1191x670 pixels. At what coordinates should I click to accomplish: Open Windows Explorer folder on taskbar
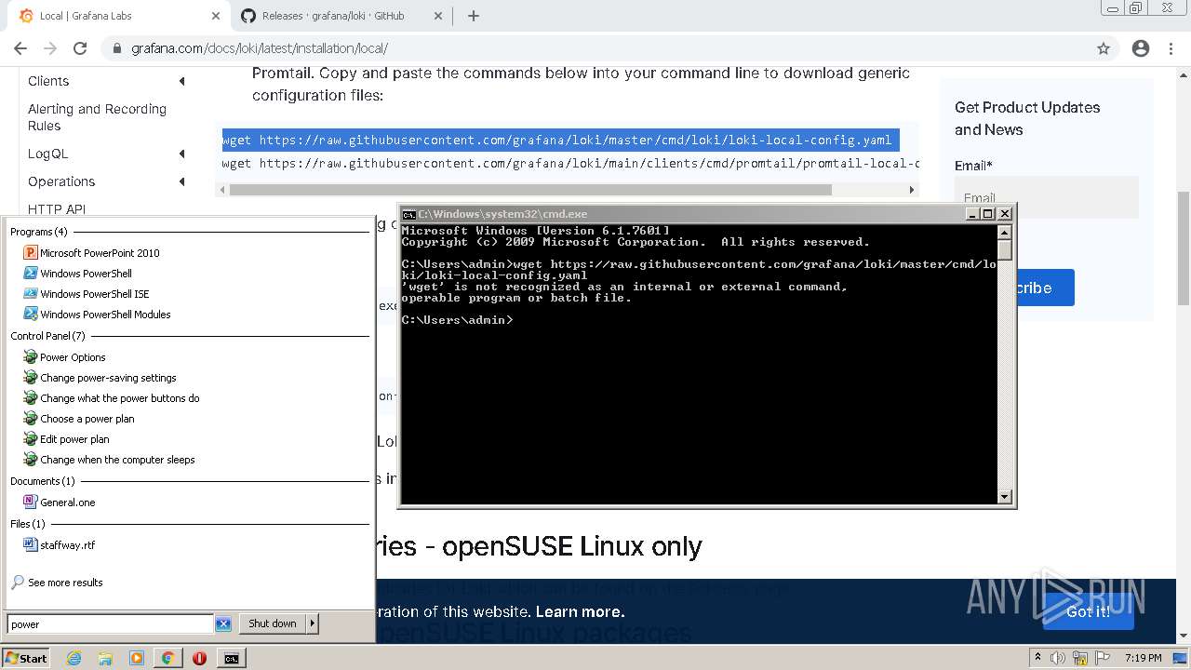click(105, 658)
